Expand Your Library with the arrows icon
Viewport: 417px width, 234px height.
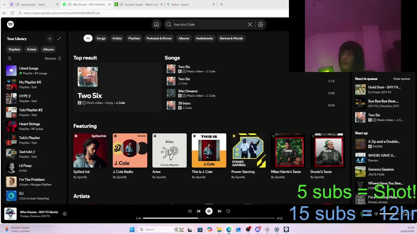59,39
